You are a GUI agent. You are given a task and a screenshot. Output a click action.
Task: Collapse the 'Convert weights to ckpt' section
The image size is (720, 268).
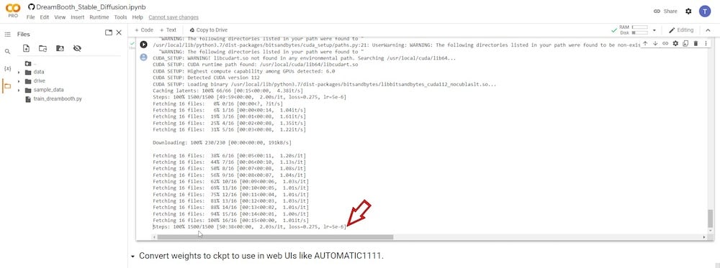(x=132, y=256)
